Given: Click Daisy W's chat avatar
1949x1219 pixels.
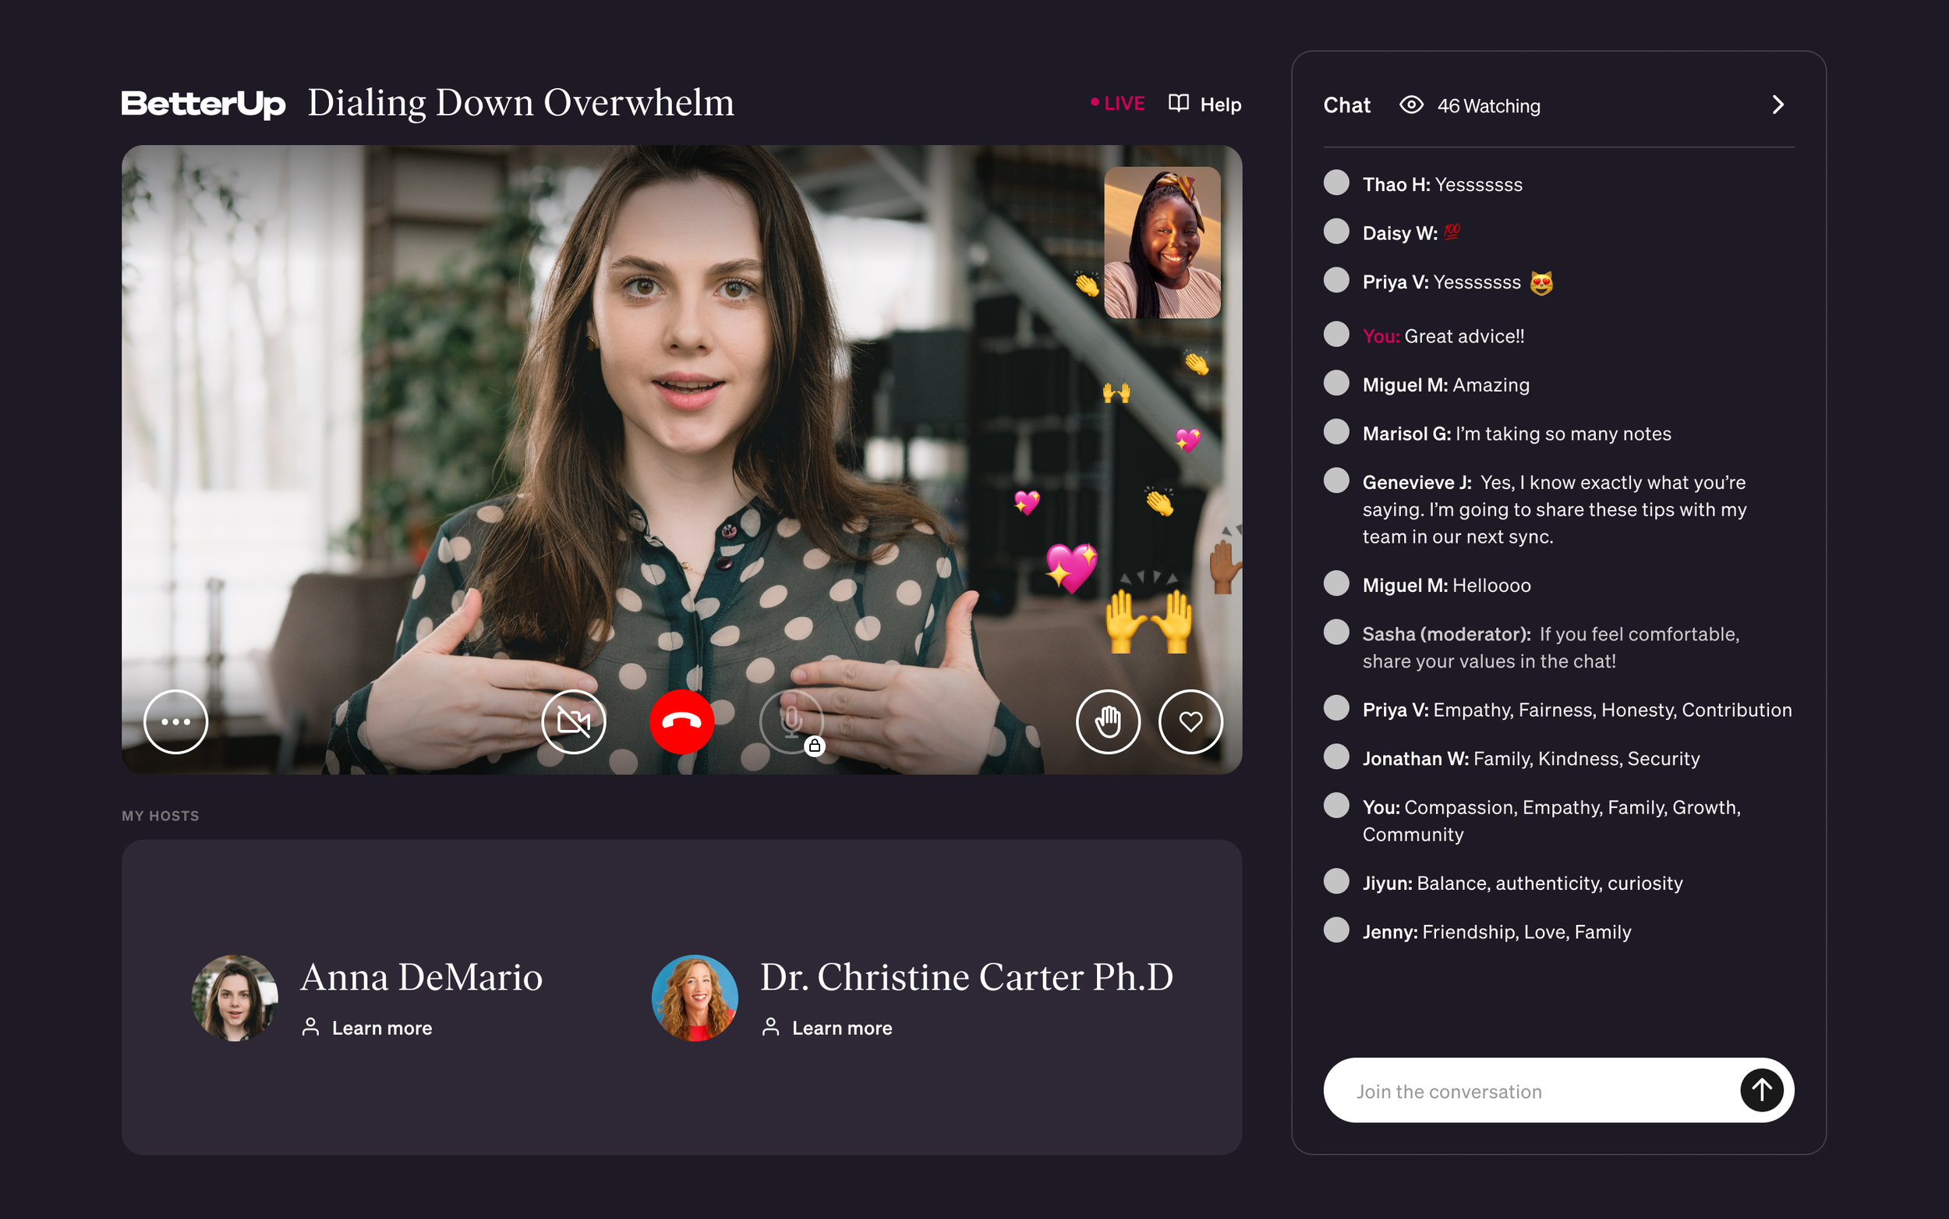Looking at the screenshot, I should (1336, 232).
